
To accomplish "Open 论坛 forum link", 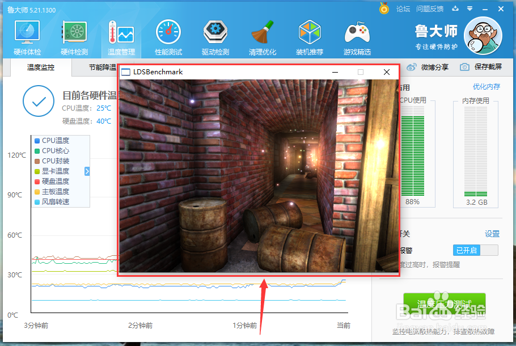I will [403, 9].
